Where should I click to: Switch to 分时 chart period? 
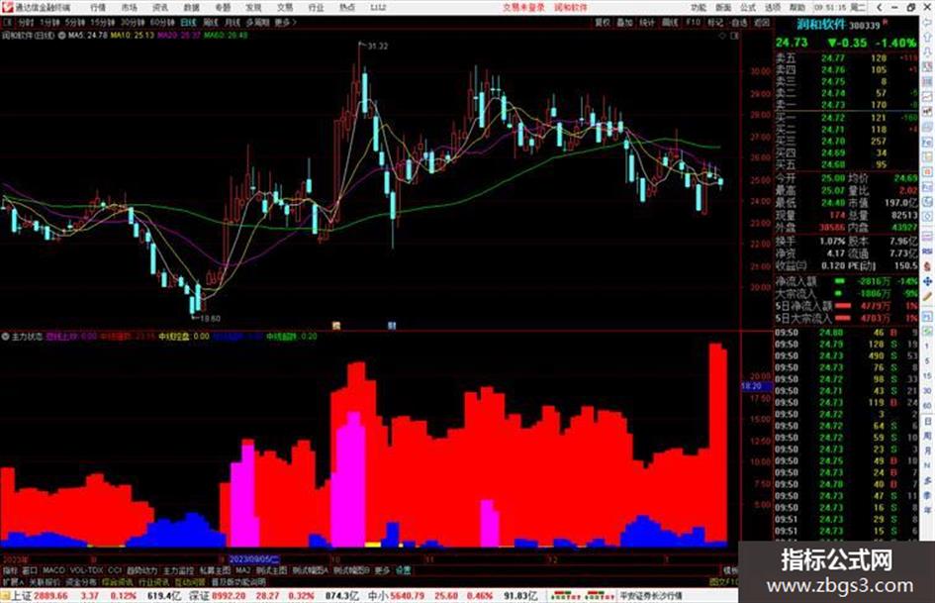pyautogui.click(x=26, y=22)
